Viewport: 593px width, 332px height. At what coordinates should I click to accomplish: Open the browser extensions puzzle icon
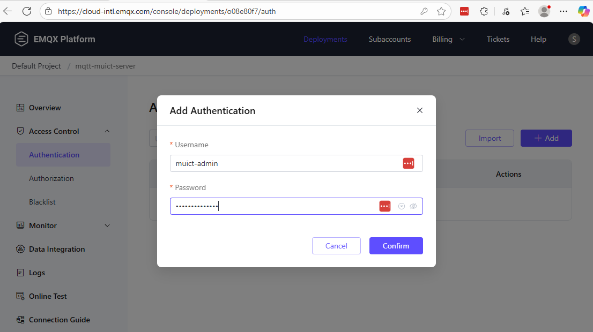(484, 11)
